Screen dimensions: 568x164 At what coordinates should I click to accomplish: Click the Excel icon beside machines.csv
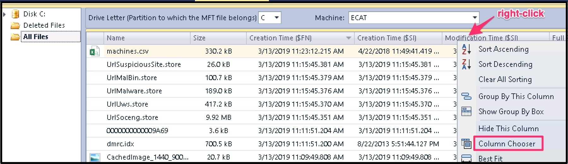94,51
